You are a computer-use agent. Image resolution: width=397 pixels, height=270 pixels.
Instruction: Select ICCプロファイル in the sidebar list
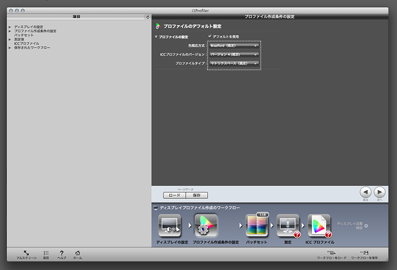pyautogui.click(x=26, y=44)
